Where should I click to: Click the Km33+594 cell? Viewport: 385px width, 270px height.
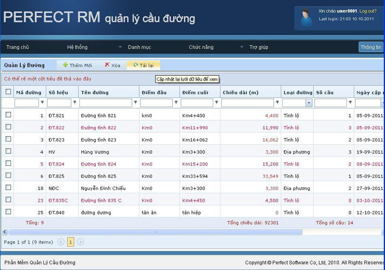coord(200,176)
